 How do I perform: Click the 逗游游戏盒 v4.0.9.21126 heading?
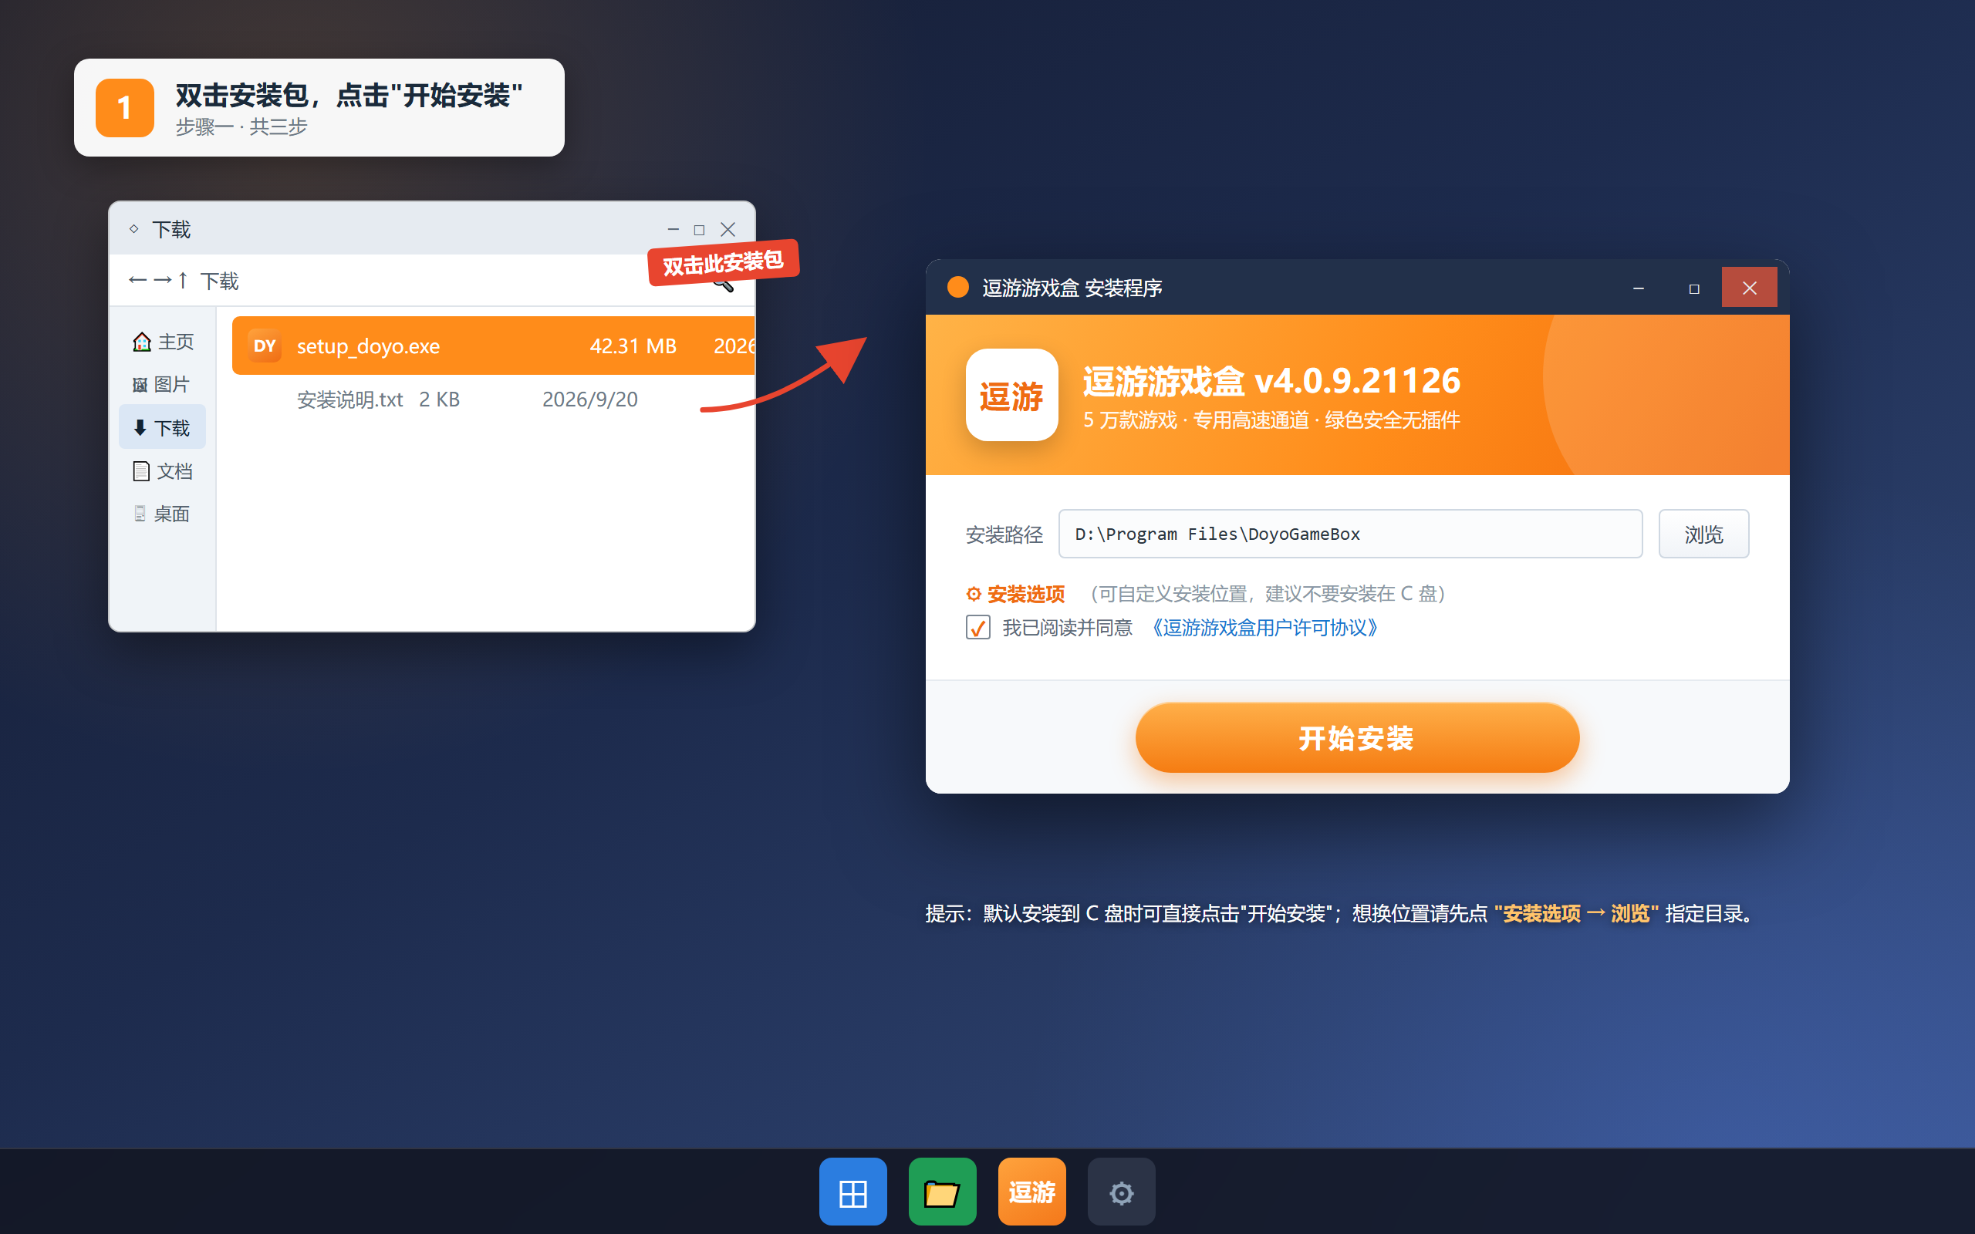[1271, 381]
